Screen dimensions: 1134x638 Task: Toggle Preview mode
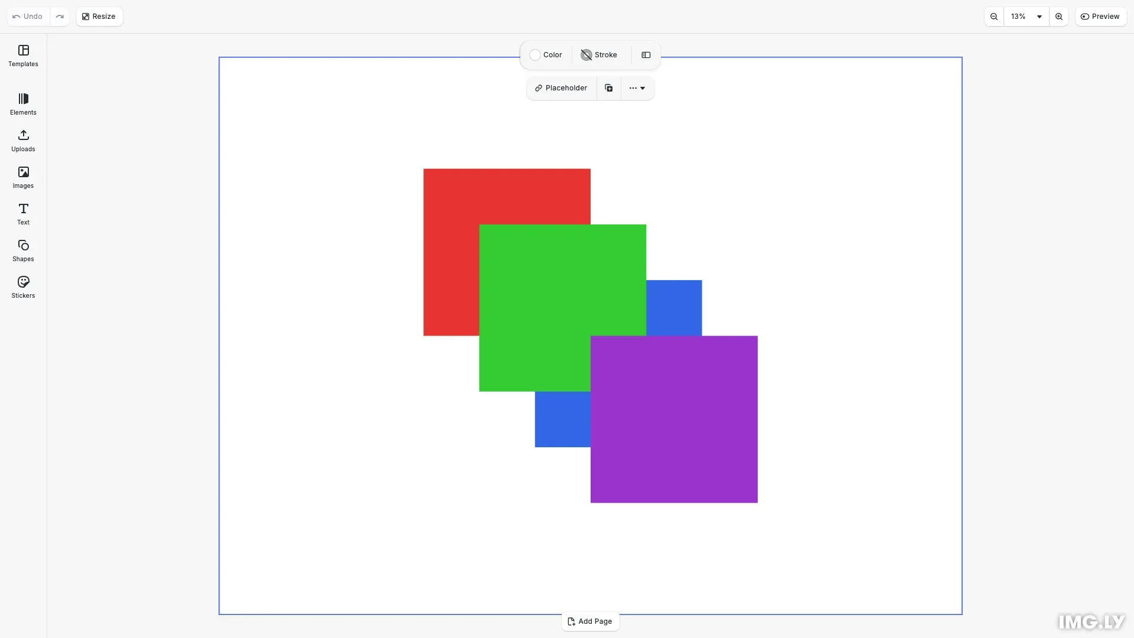1101,16
